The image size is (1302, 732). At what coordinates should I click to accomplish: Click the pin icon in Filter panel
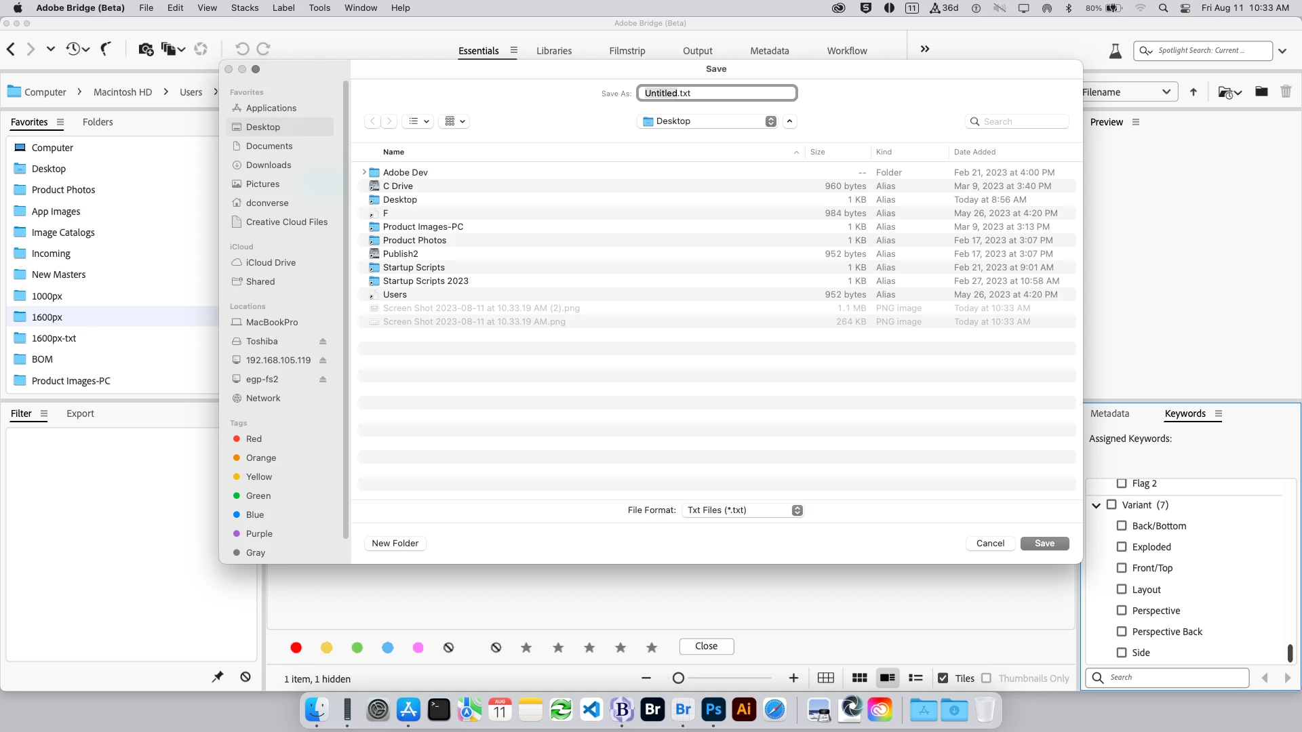coord(218,676)
